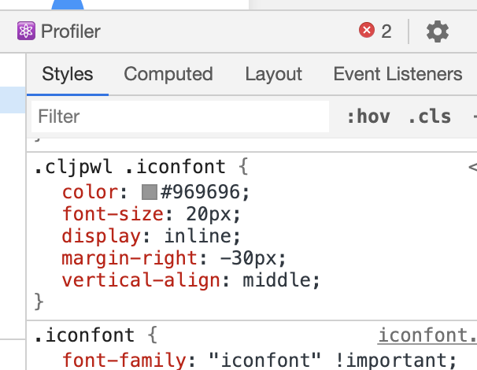Switch to the Computed tab
The width and height of the screenshot is (477, 370).
pos(168,74)
